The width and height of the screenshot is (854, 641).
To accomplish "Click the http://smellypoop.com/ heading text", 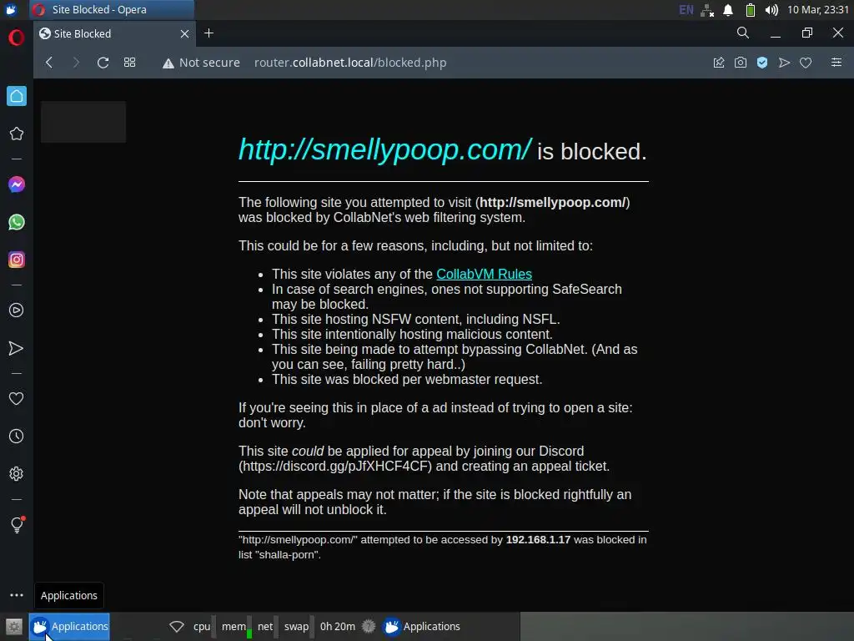I will tap(384, 149).
